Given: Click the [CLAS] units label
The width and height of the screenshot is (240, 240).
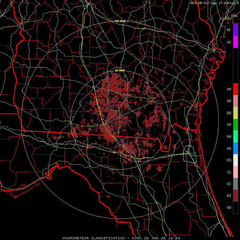Looking at the screenshot, I should tap(225, 18).
